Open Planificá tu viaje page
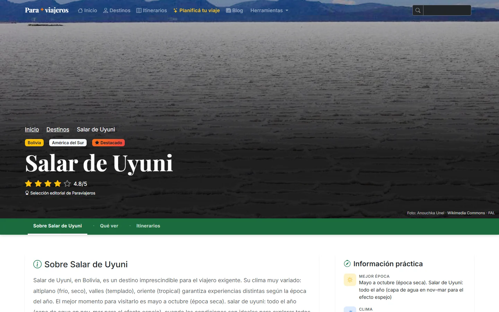Viewport: 499px width, 312px height. (196, 10)
